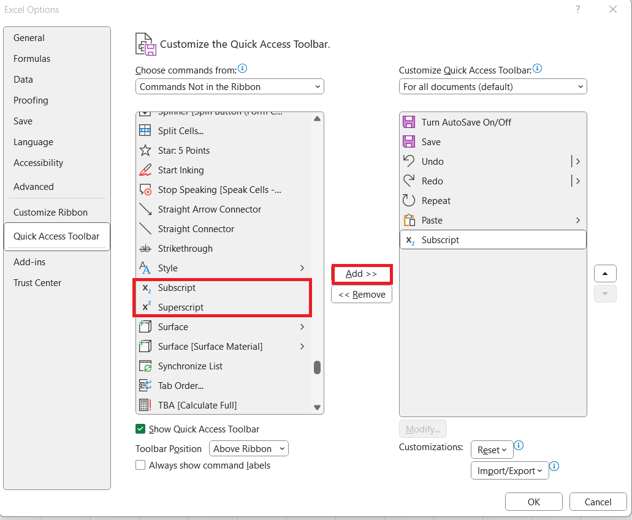This screenshot has width=632, height=520.
Task: Click the Paste clipboard icon
Action: pos(409,220)
